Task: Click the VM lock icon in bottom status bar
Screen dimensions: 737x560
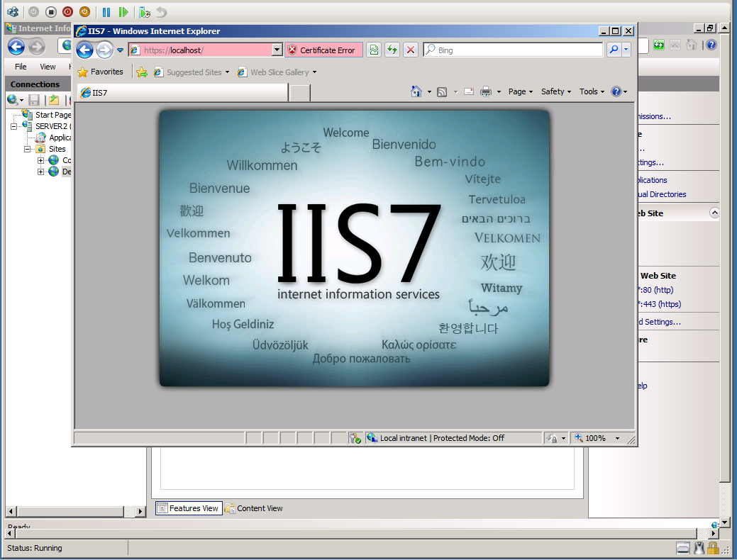Action: [x=713, y=548]
